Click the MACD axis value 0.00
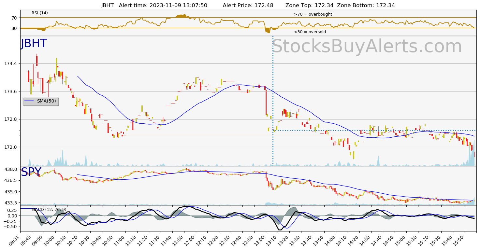 click(x=12, y=216)
